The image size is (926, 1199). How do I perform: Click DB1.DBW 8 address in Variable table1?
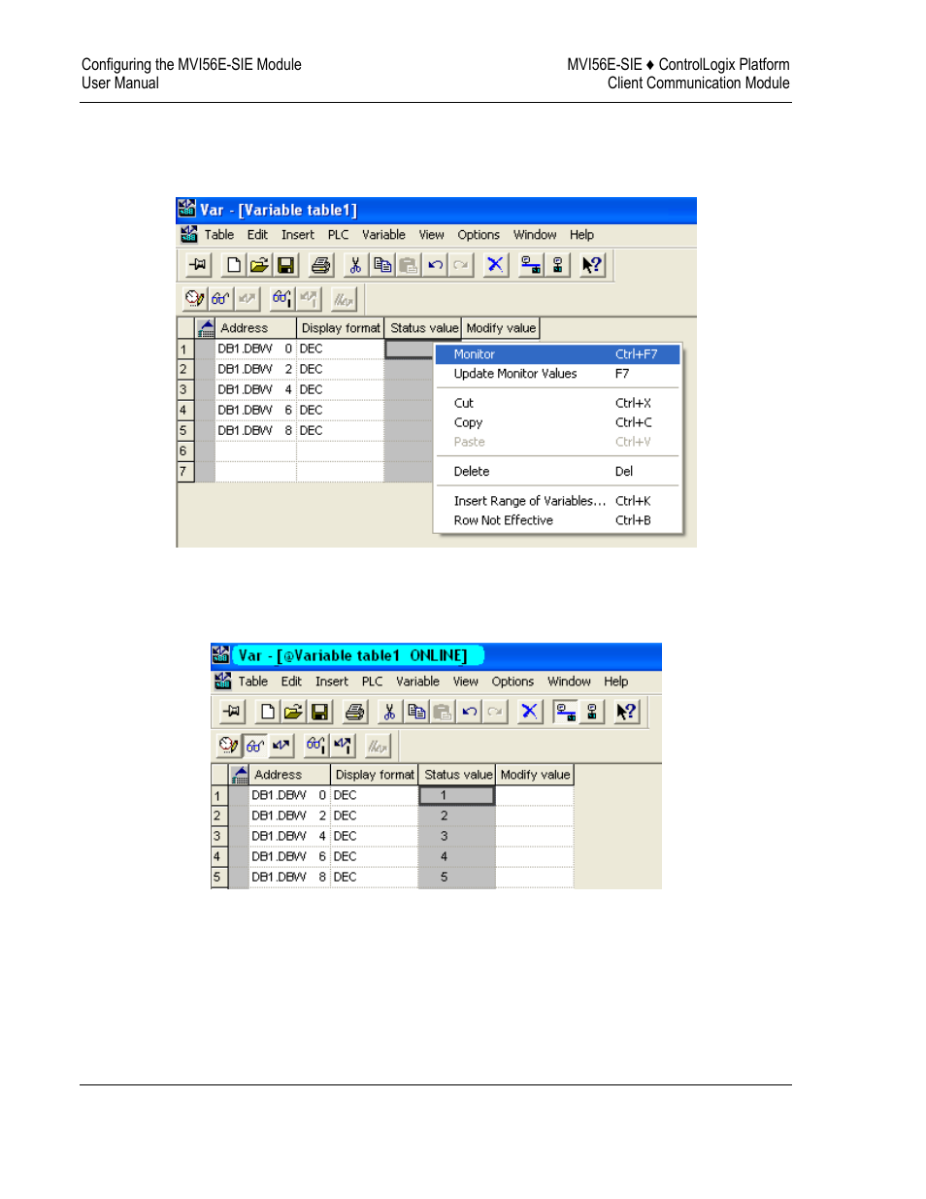pos(255,430)
